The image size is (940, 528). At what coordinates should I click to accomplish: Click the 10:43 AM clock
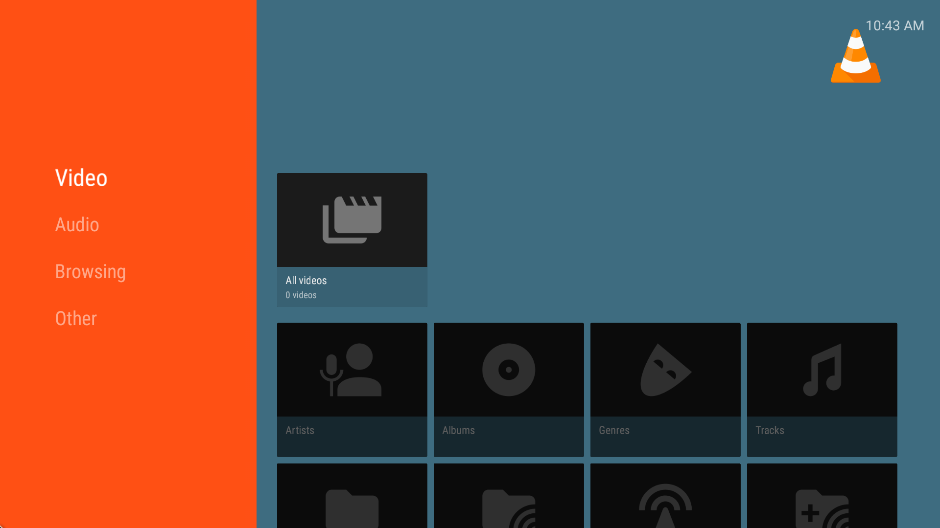click(x=894, y=25)
